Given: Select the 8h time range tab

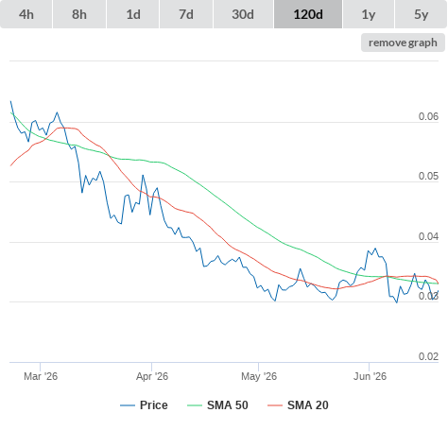Looking at the screenshot, I should [x=79, y=14].
